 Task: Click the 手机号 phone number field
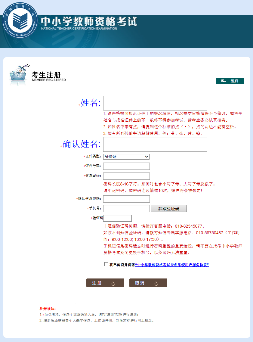pos(126,209)
